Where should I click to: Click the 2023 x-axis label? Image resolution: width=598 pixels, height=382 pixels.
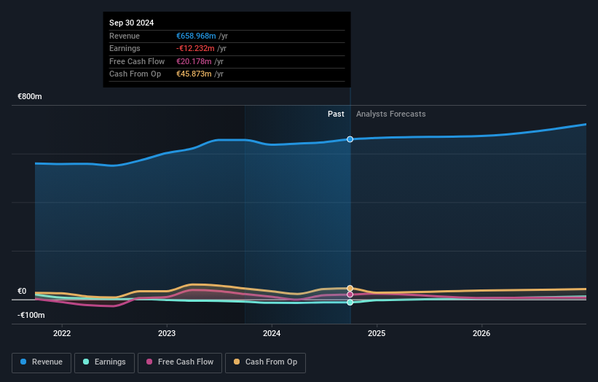click(167, 333)
